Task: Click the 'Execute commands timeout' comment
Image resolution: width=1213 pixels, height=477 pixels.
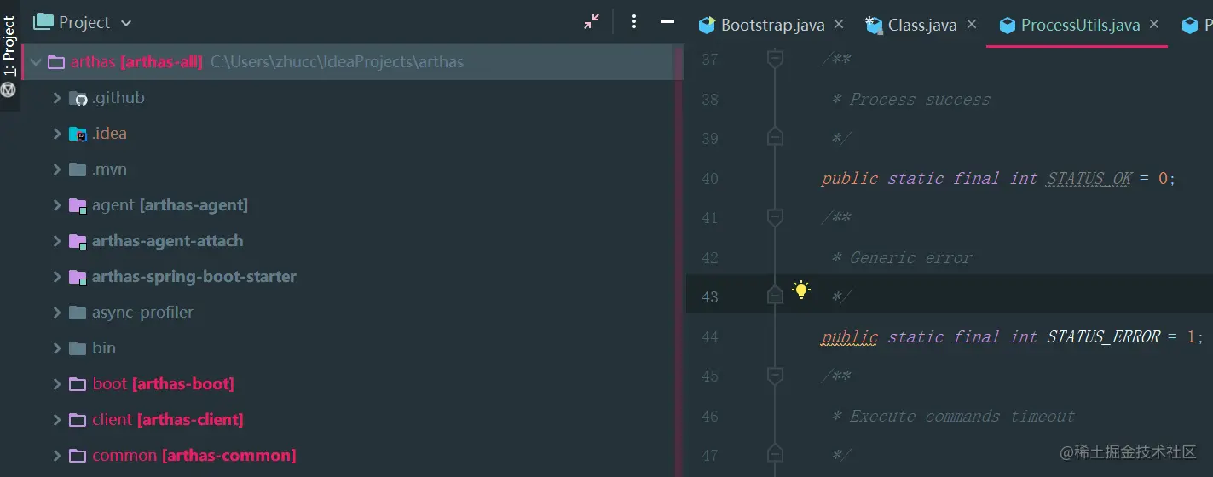Action: click(x=962, y=417)
